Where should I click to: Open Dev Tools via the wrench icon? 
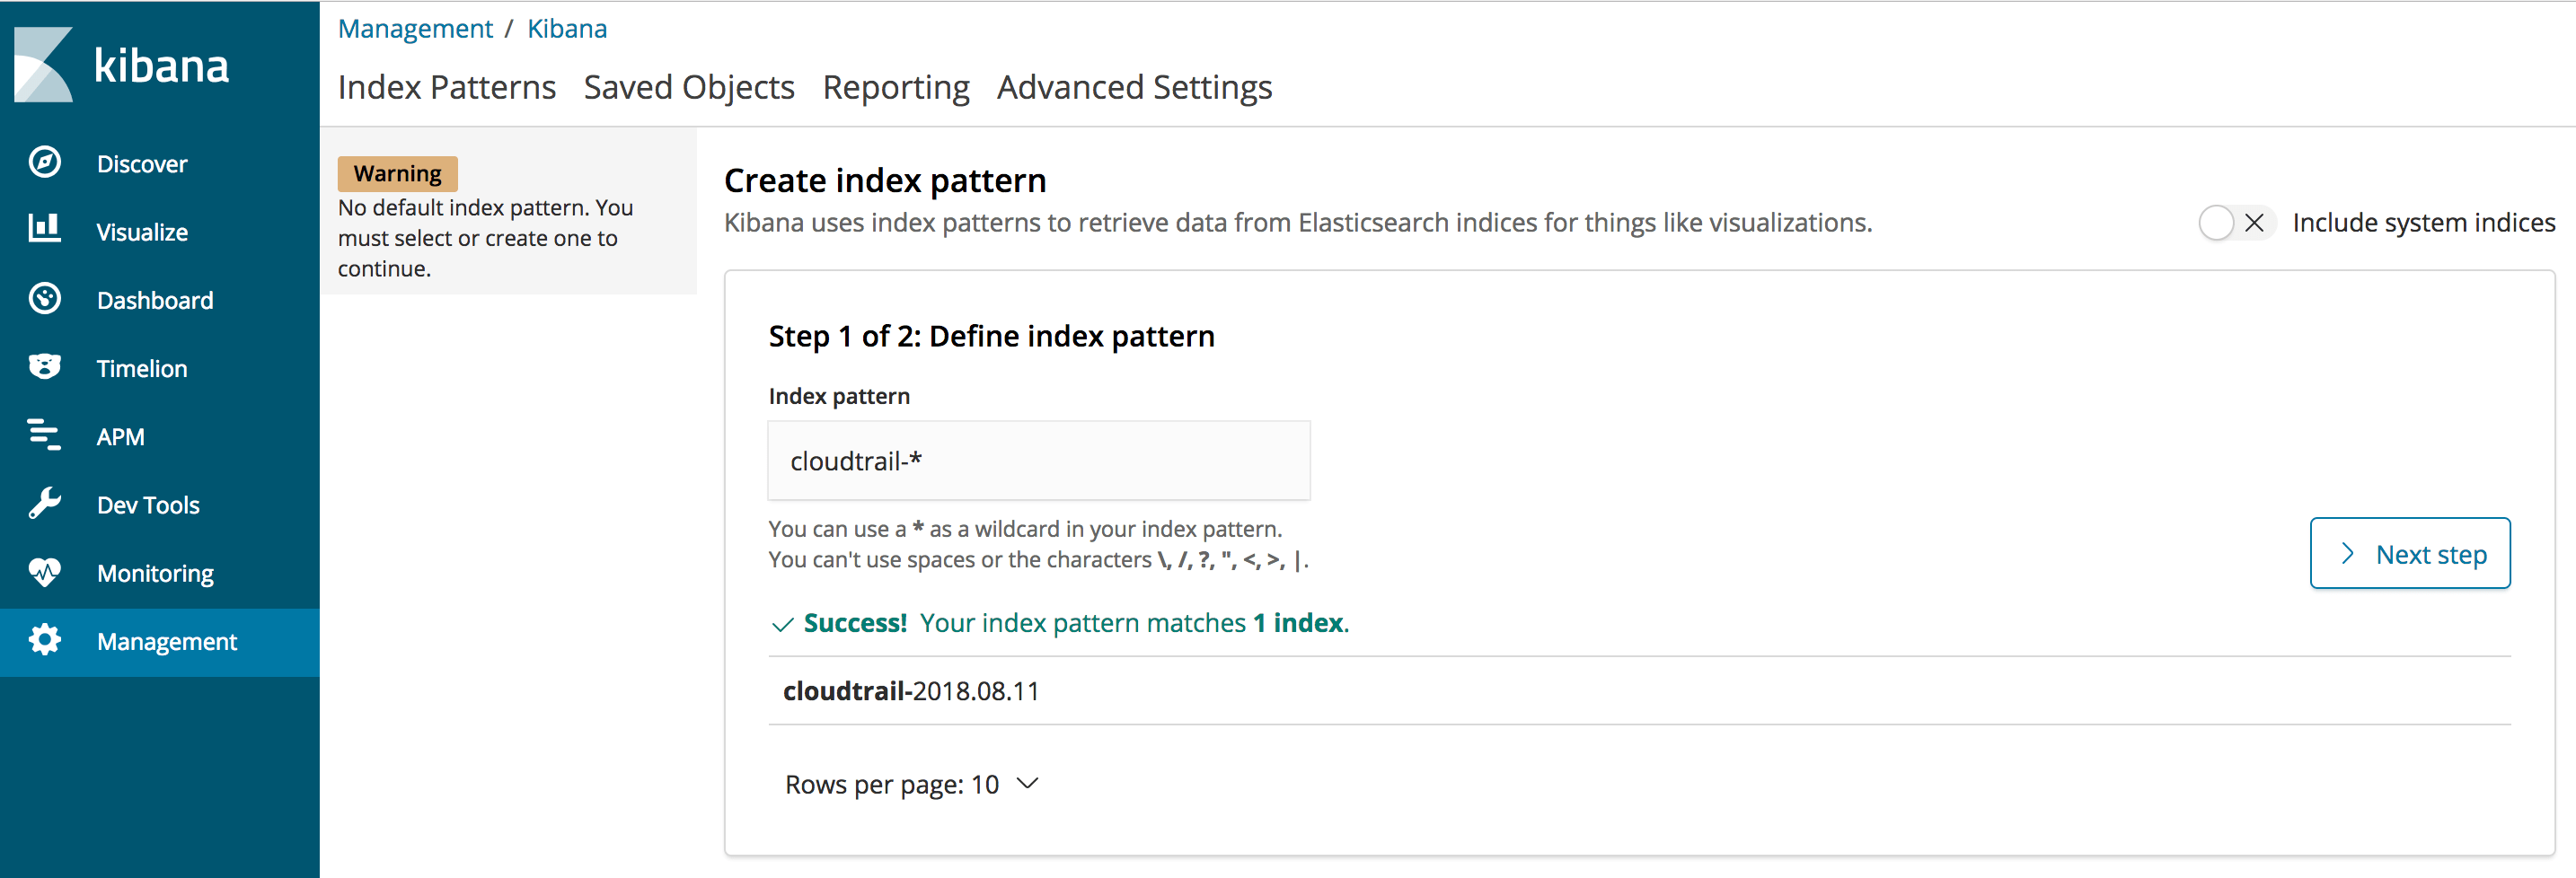pos(45,504)
